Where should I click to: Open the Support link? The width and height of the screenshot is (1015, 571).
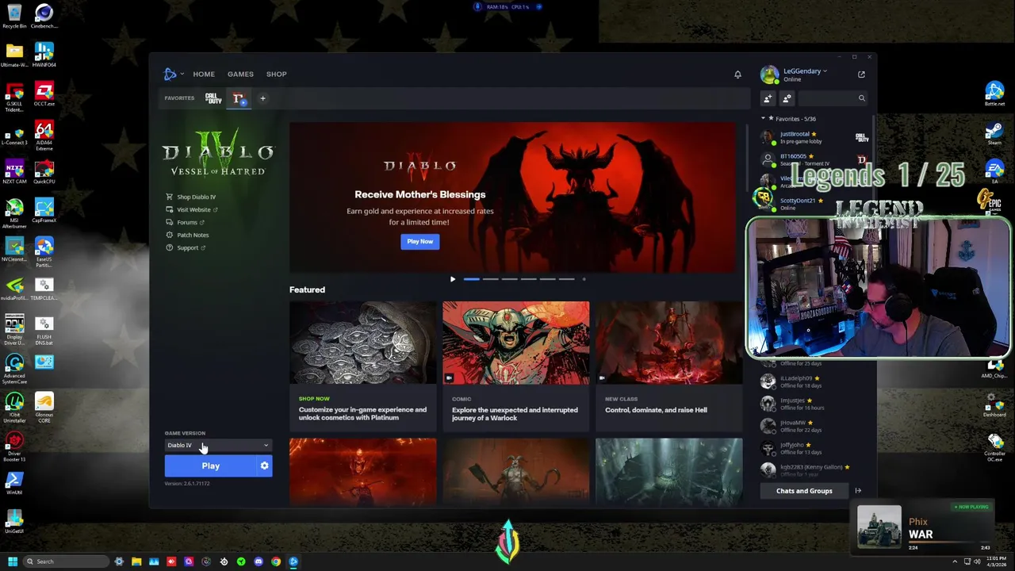pyautogui.click(x=188, y=247)
